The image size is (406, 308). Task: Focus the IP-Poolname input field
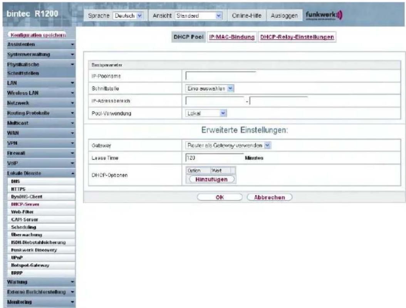point(221,76)
